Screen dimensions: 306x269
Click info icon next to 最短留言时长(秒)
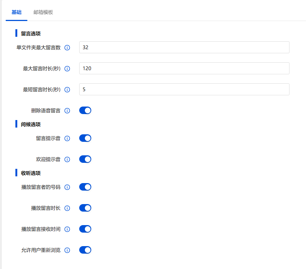click(67, 90)
